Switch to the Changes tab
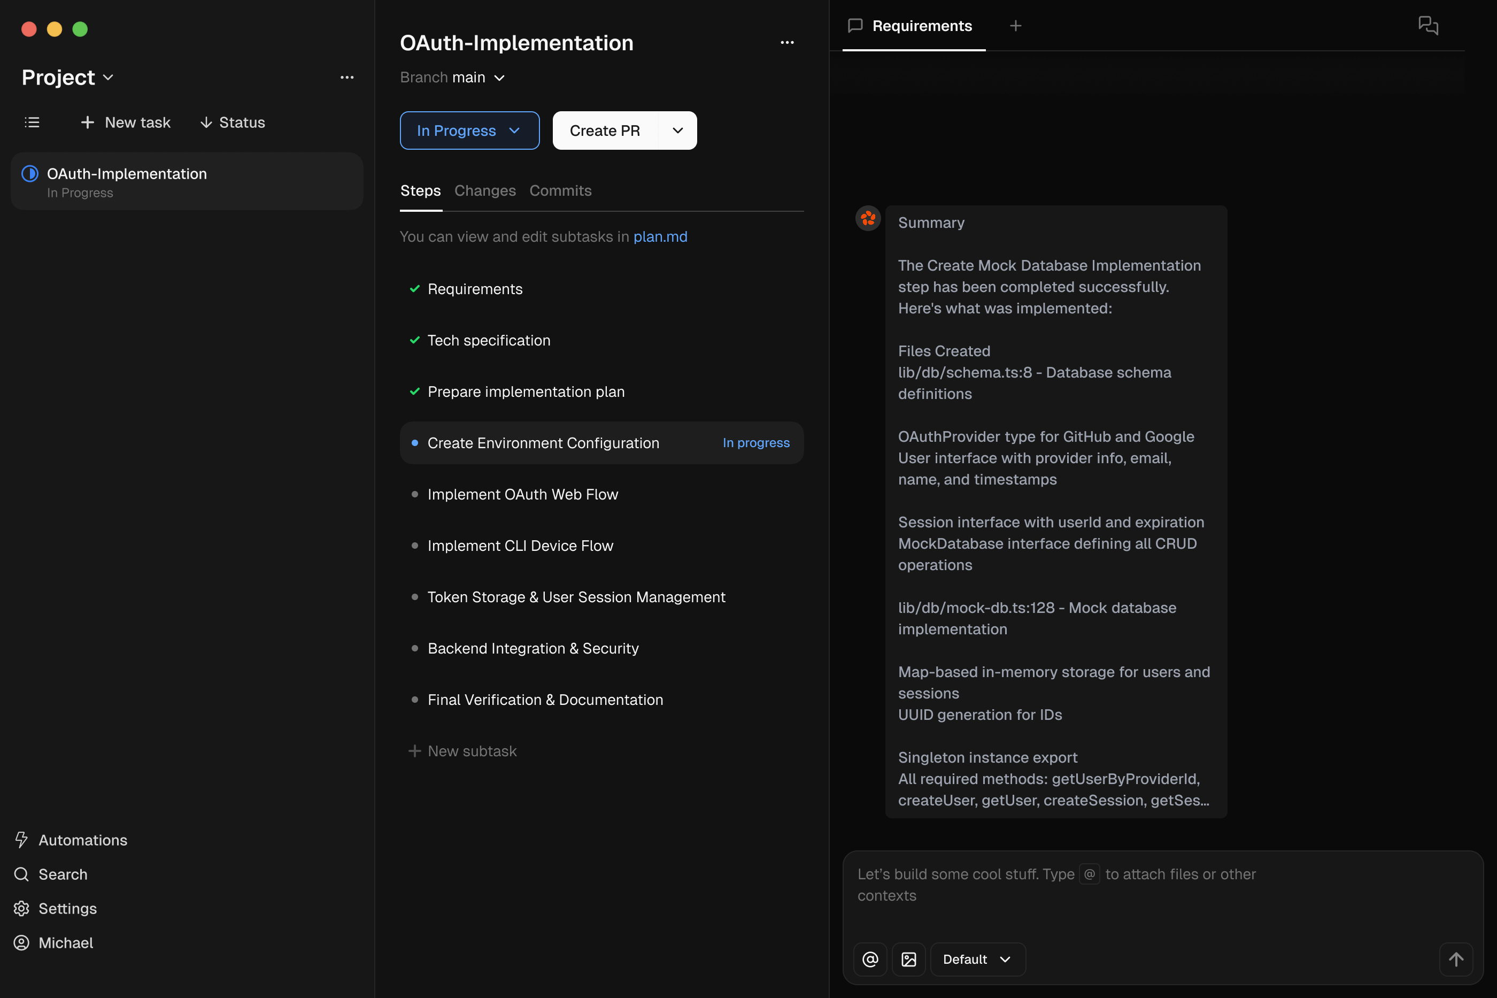Viewport: 1497px width, 998px height. [485, 191]
